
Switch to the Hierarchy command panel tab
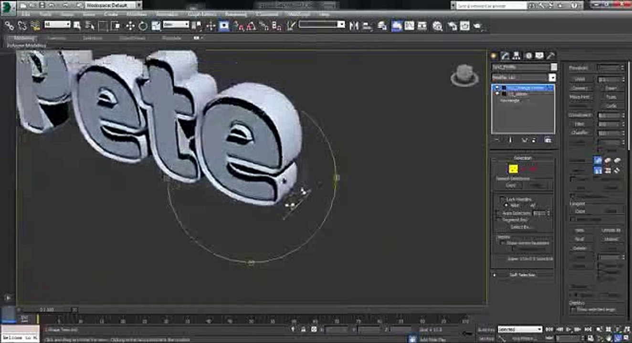517,56
